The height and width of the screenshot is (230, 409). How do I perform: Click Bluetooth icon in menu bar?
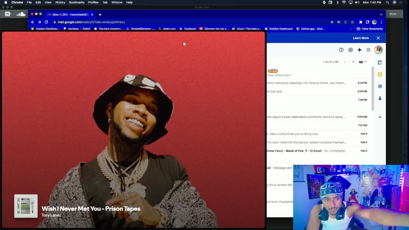337,2
